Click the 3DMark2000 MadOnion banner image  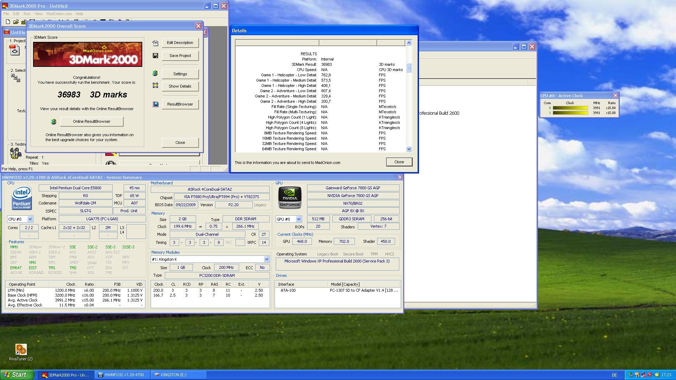coord(88,55)
